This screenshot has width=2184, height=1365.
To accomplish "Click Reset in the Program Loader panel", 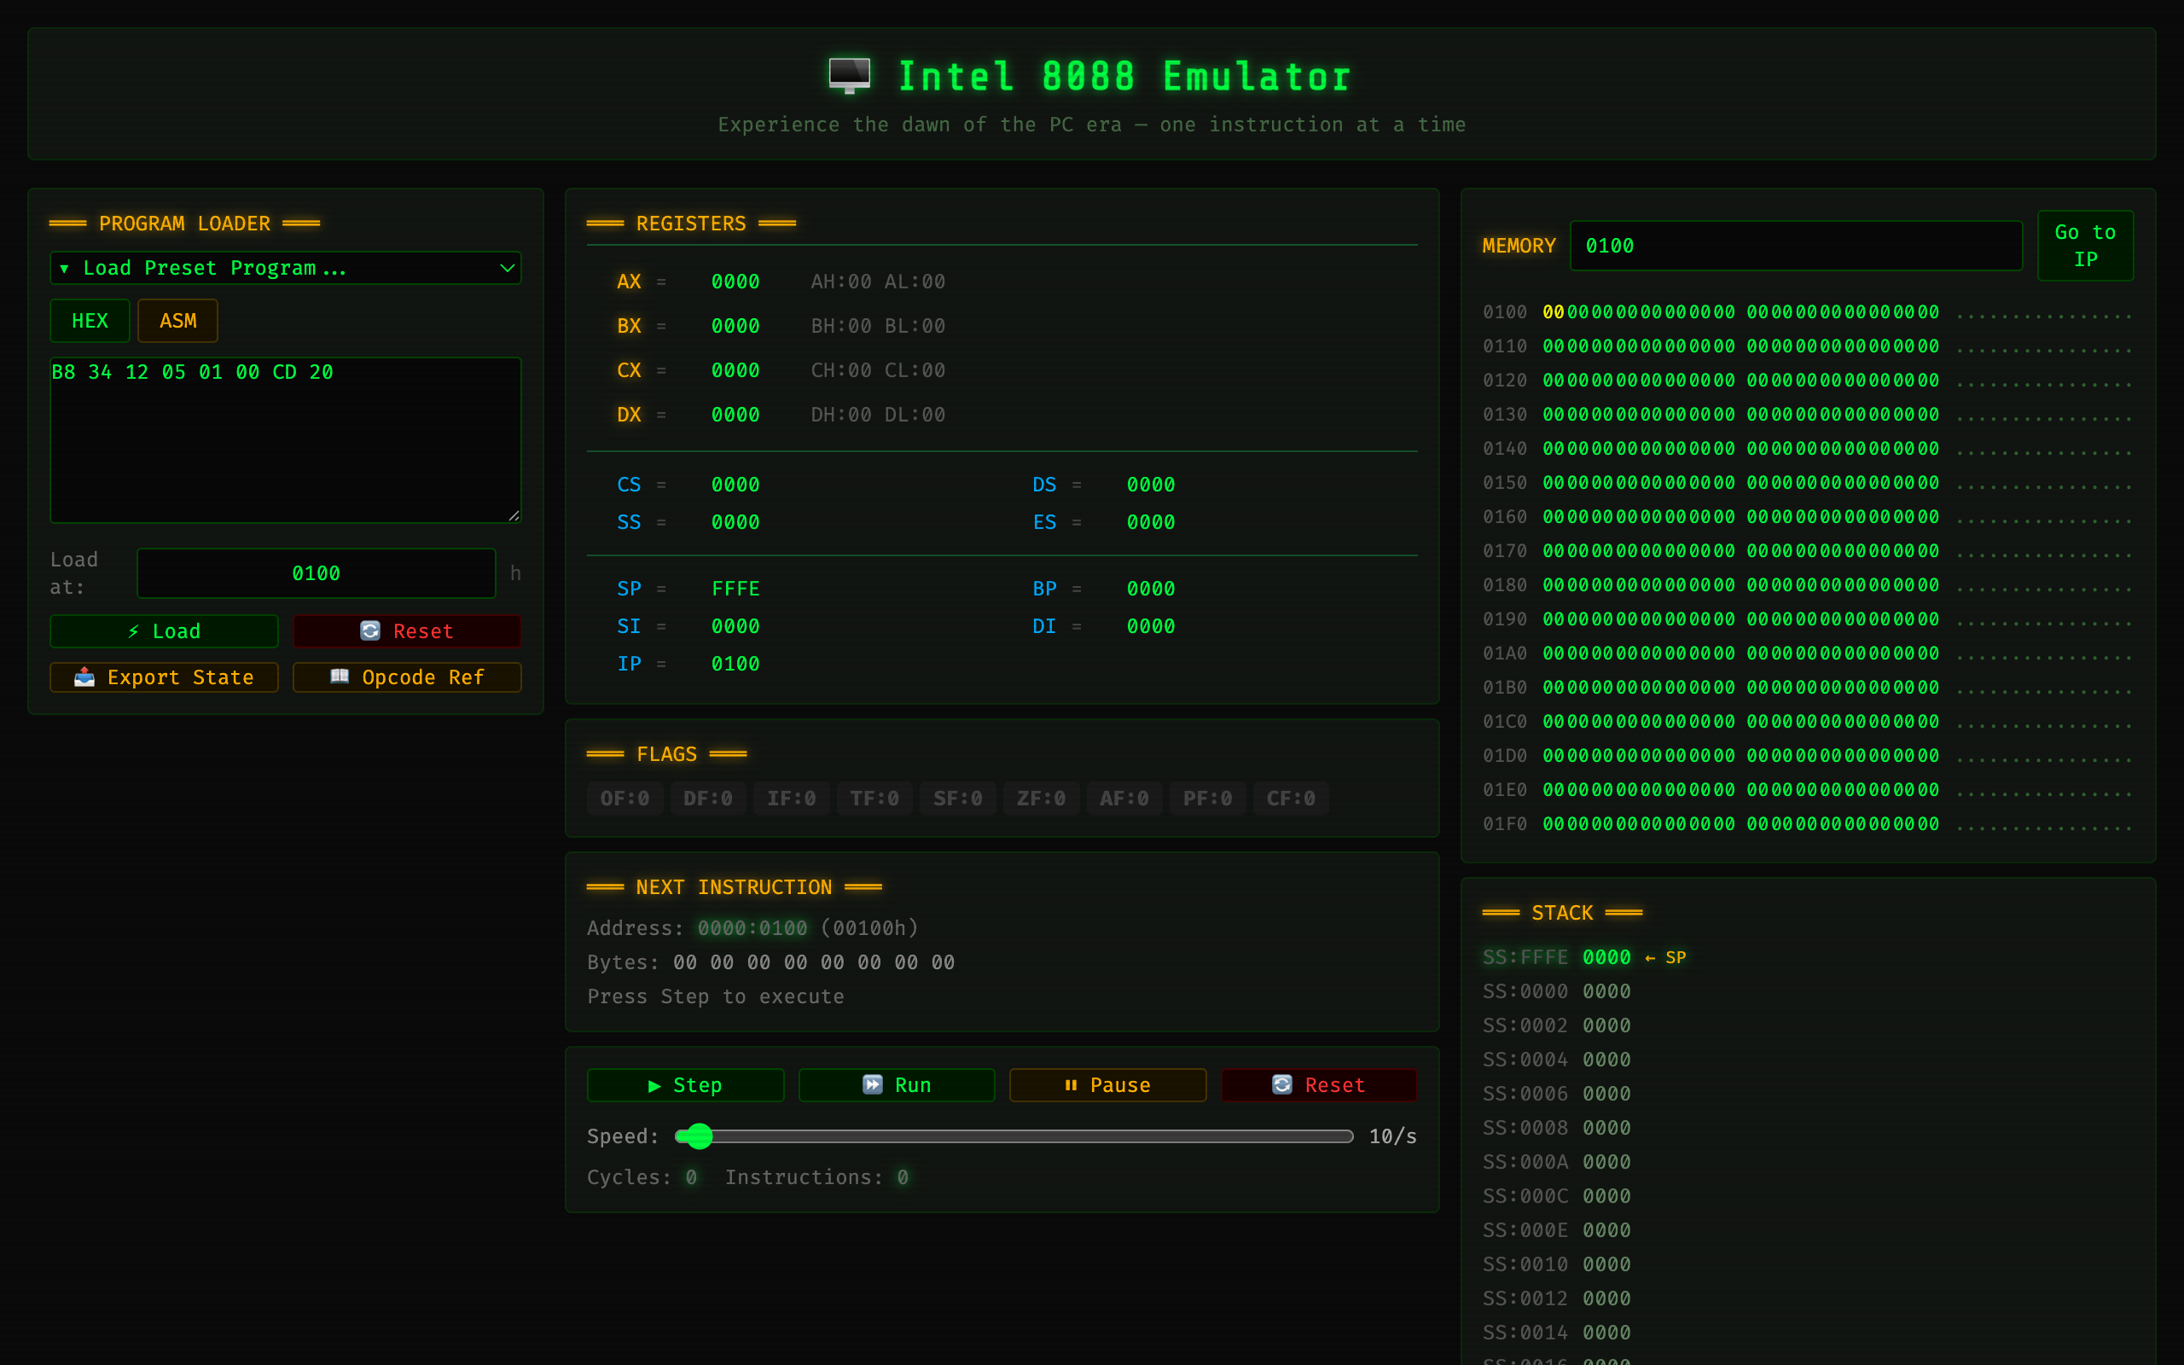I will click(407, 631).
